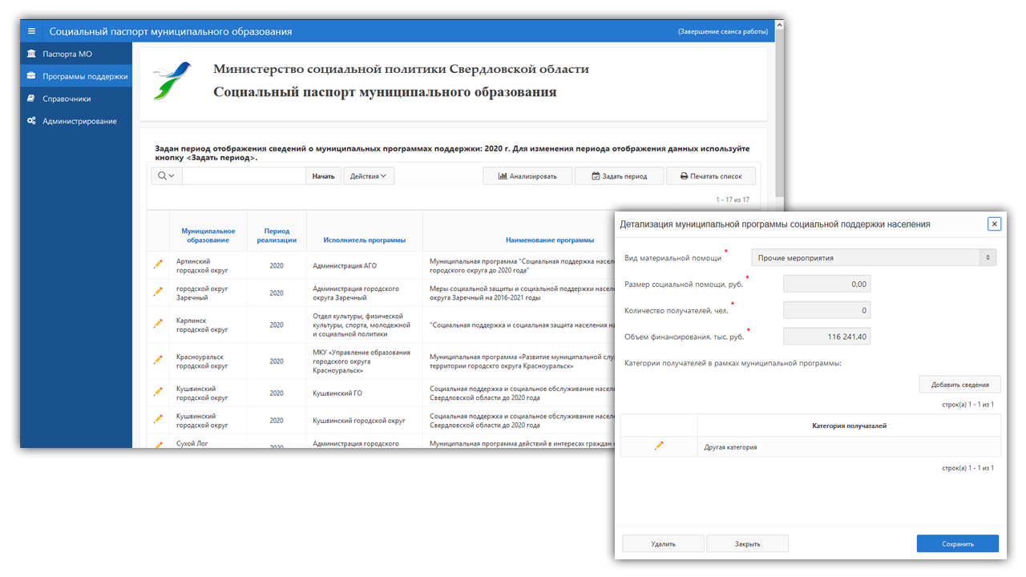Edit the Карпинск городской округ row pencil
This screenshot has width=1026, height=577.
[158, 324]
